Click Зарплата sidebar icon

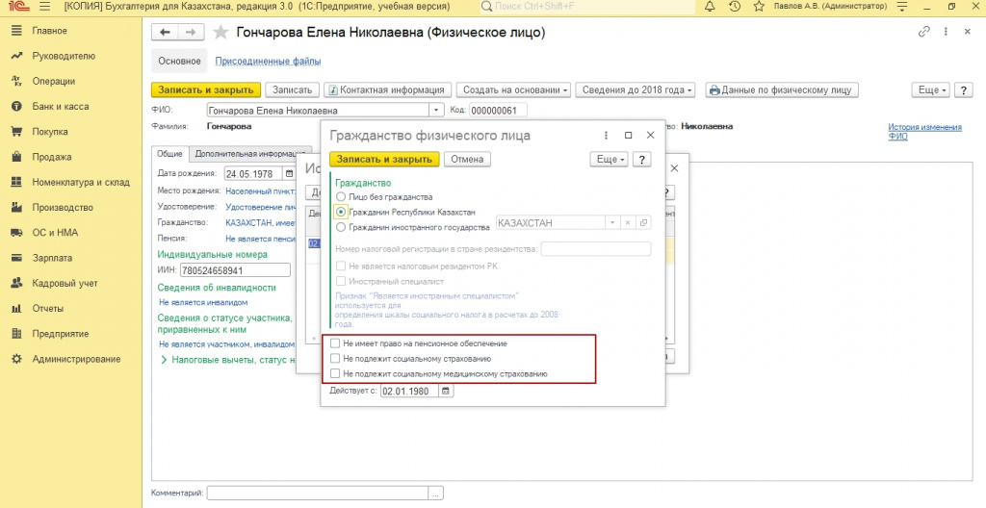point(17,258)
